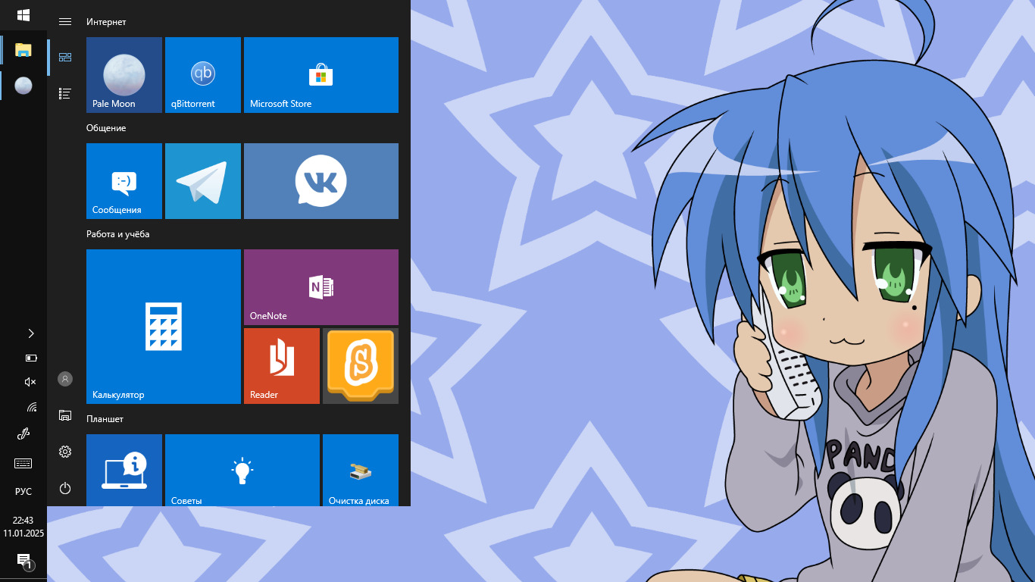The width and height of the screenshot is (1035, 582).
Task: Expand the Start menu hamburger button
Action: [65, 22]
